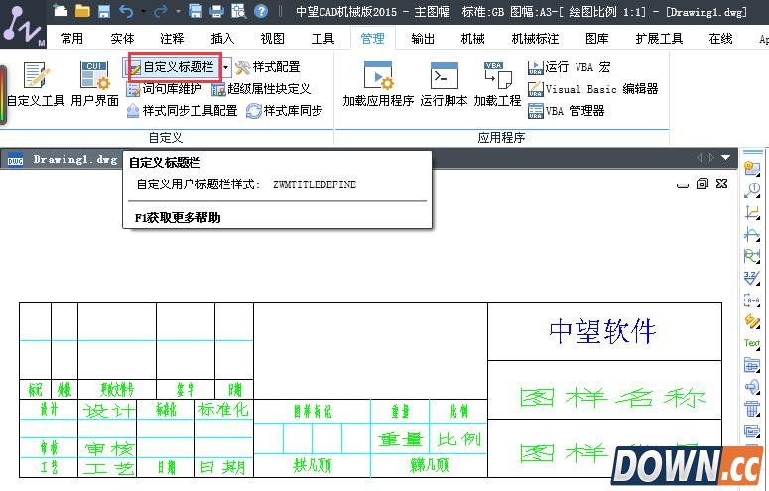Restore the drawing window with the restore icon

[x=703, y=184]
